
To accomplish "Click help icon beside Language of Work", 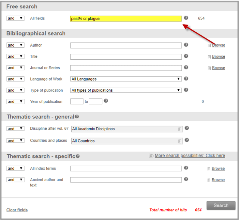I will click(x=186, y=79).
